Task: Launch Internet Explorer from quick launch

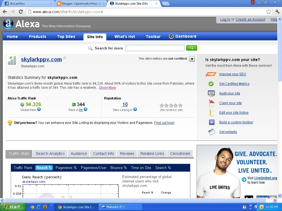Action: [x=39, y=207]
